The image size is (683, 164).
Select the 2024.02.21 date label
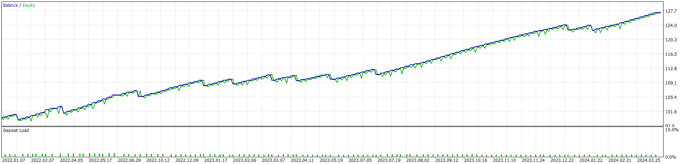[620, 160]
